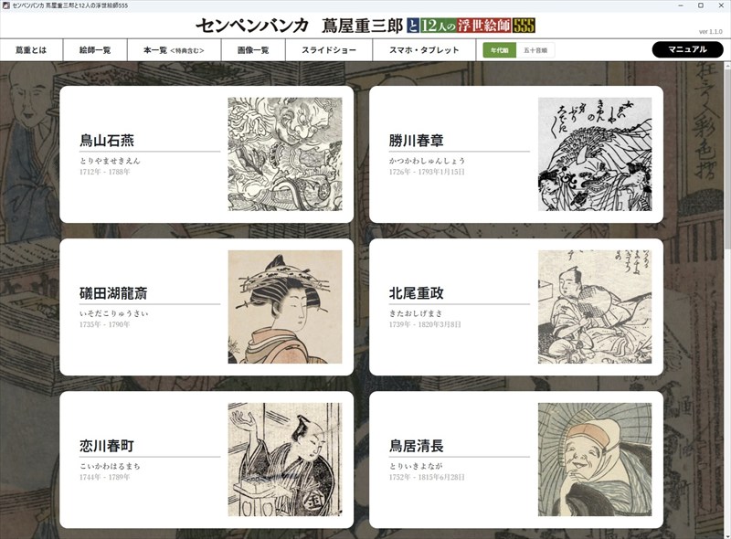Select the 恋川春町 artist name

click(x=107, y=446)
